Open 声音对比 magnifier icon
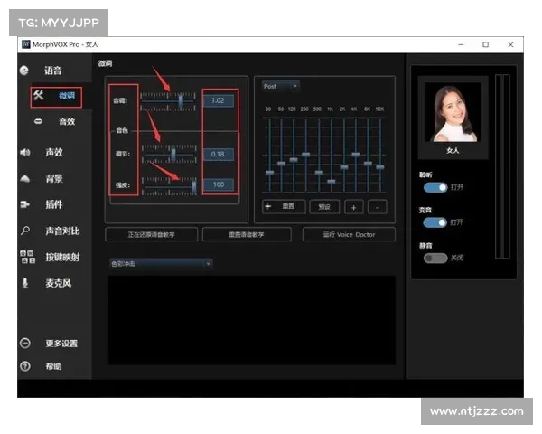Screen dimensions: 542x434 (x=25, y=231)
